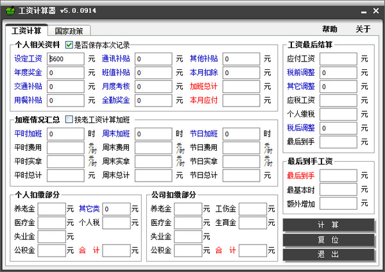Switch to the 国家政策 tab
Screen dimensions: 385x272
click(x=72, y=31)
